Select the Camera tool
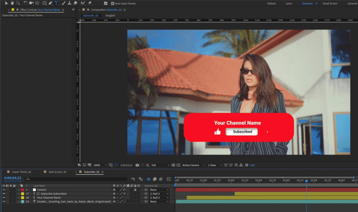Screen dimensions: 358x212 (x=31, y=3)
